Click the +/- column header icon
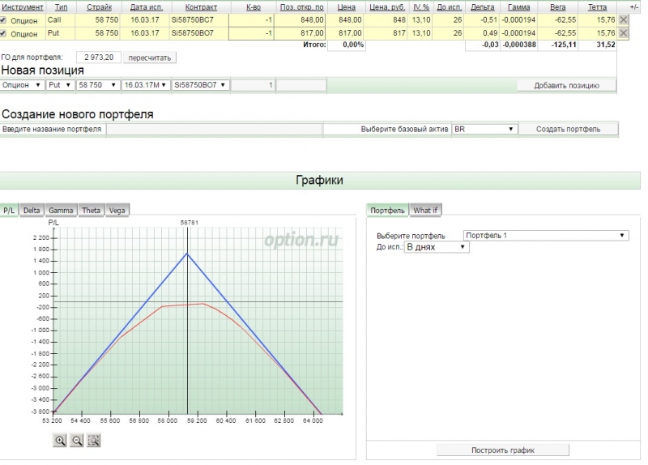The height and width of the screenshot is (465, 648). (x=633, y=6)
